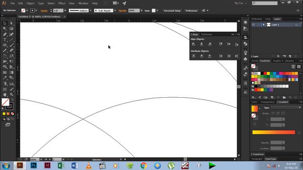Select the Type tool

coord(5,40)
